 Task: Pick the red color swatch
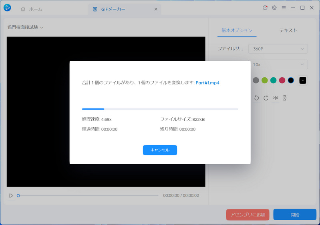coord(282,80)
